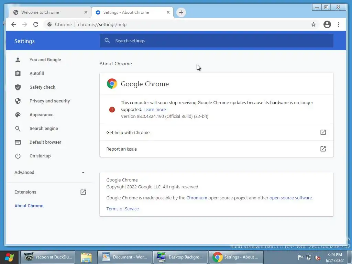Open Get help with Chrome
352x264 pixels.
coord(217,132)
